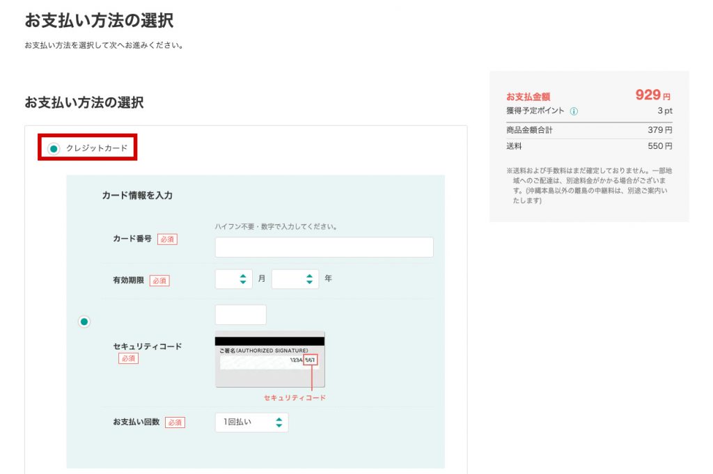Select the radio button beside the card form
Image resolution: width=713 pixels, height=474 pixels.
pos(84,322)
